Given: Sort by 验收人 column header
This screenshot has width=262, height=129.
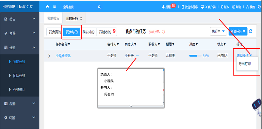Looking at the screenshot, I should pyautogui.click(x=154, y=44).
